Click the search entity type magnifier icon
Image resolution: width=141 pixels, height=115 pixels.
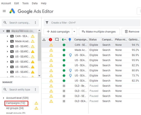5,90
